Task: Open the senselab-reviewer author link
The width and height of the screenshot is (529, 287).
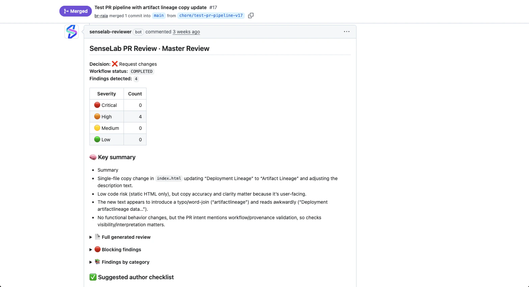Action: (x=110, y=32)
